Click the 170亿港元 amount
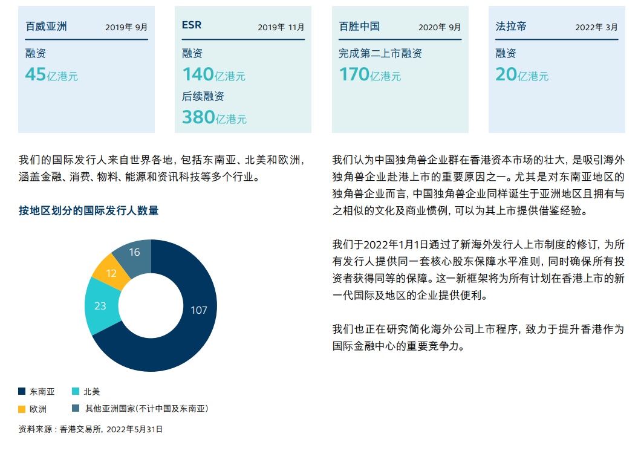The image size is (641, 451). [370, 74]
